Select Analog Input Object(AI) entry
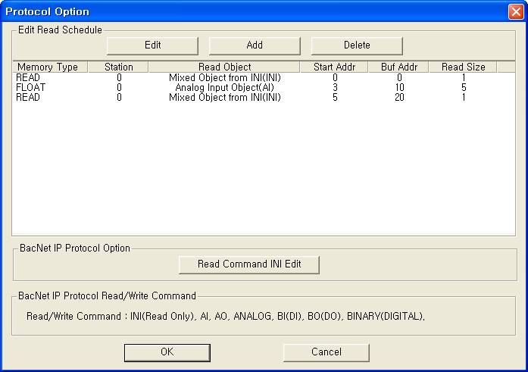Viewport: 528px width, 372px height. point(224,88)
